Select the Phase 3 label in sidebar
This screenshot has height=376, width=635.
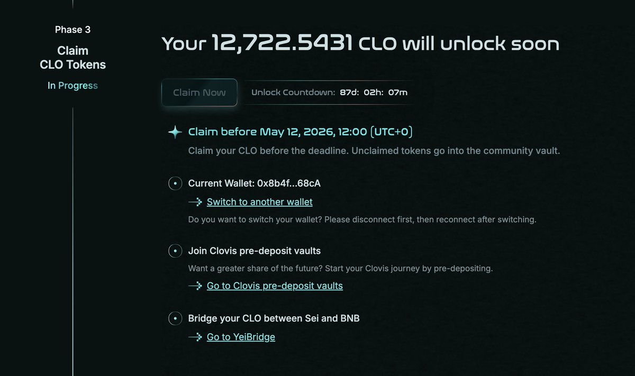(72, 30)
